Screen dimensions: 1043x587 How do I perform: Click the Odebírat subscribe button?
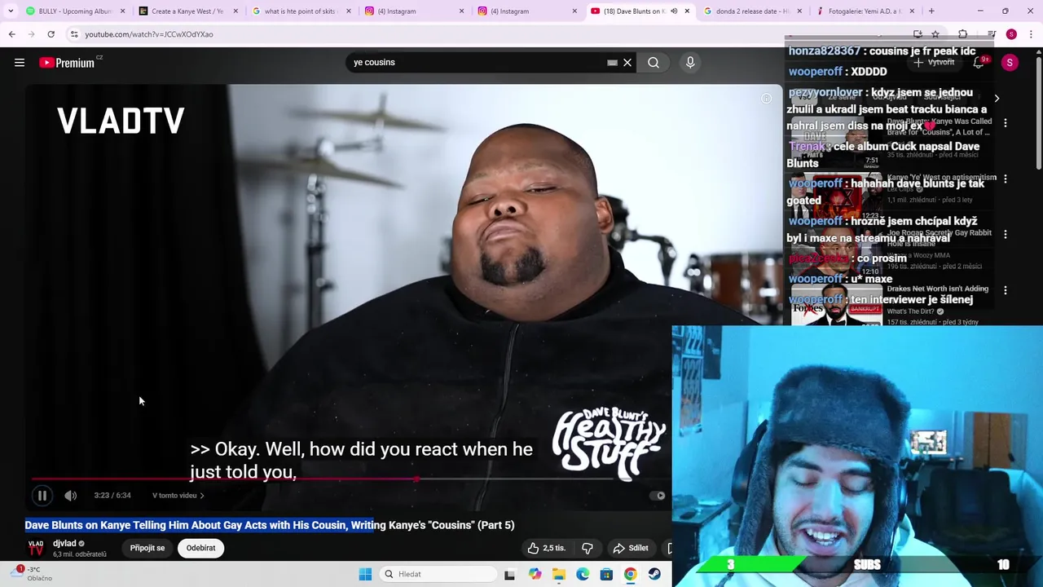coord(200,548)
